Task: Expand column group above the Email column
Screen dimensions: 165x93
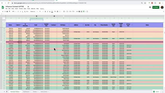Action: tap(37, 16)
